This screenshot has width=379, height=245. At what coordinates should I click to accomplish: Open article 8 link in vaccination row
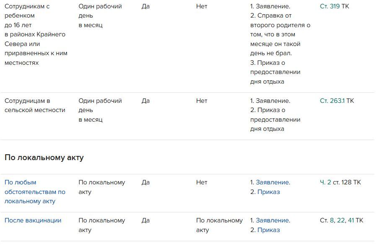click(x=332, y=220)
